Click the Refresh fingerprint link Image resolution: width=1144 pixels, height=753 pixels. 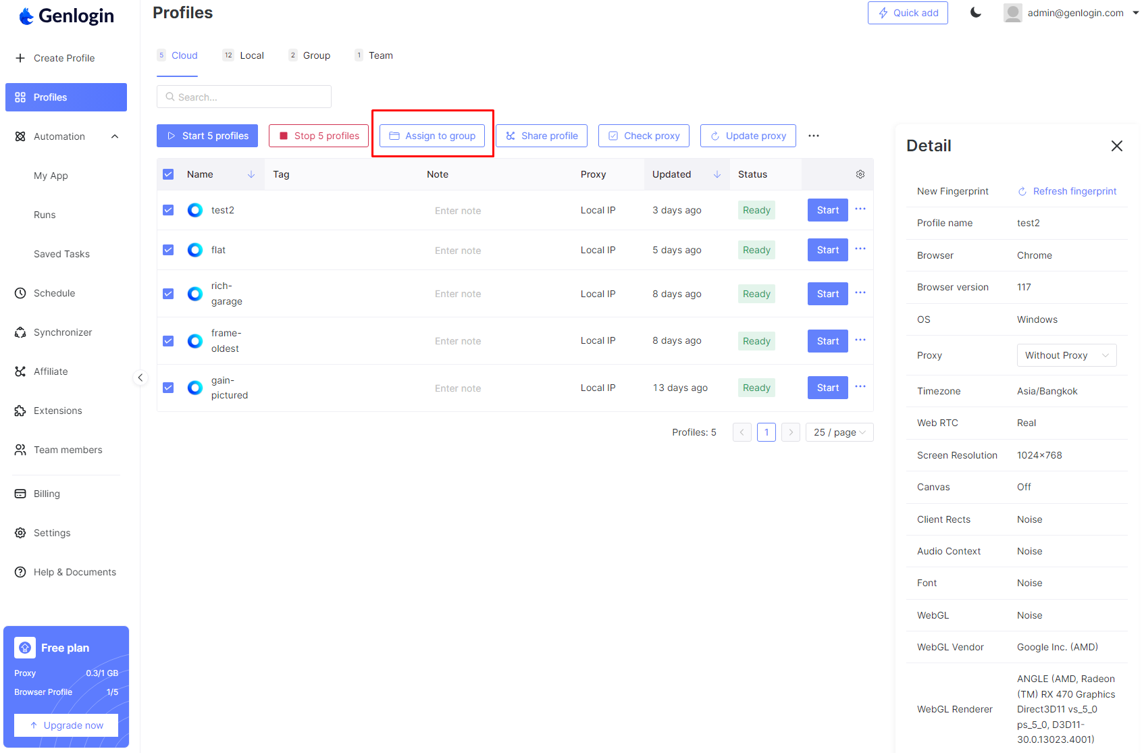(x=1067, y=191)
